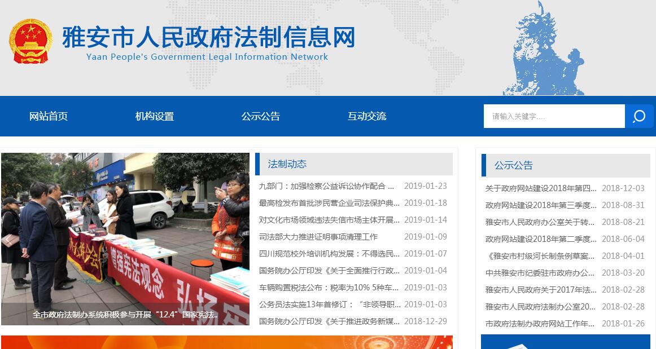
Task: Go to 互动交流 in navigation bar
Action: pos(367,116)
